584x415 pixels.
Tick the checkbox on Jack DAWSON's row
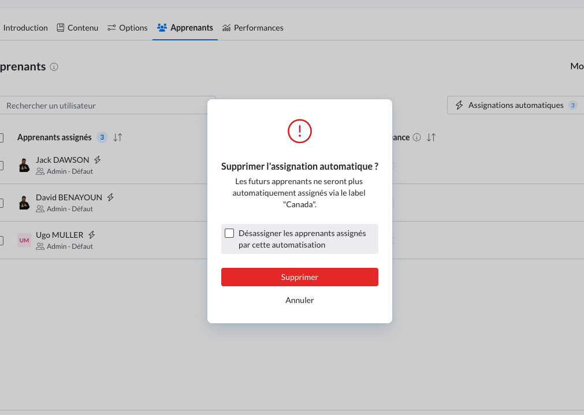(x=1, y=166)
